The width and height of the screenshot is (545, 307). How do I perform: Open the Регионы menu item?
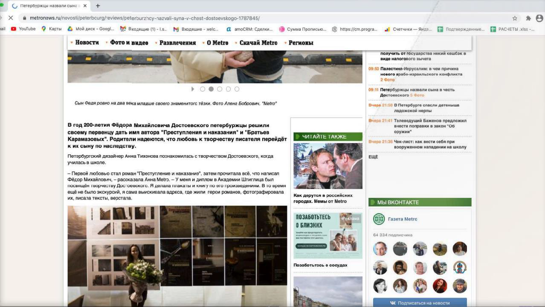coord(301,43)
